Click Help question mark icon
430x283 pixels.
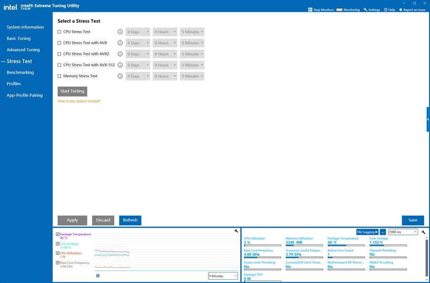[x=386, y=10]
